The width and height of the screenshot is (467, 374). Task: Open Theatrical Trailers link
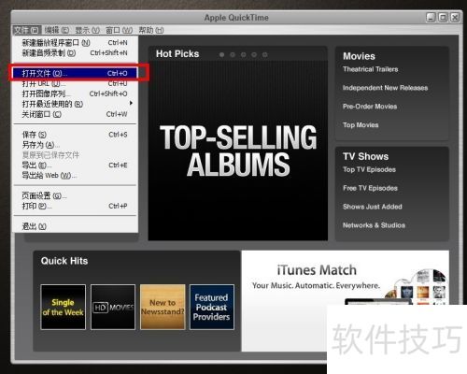(x=371, y=69)
